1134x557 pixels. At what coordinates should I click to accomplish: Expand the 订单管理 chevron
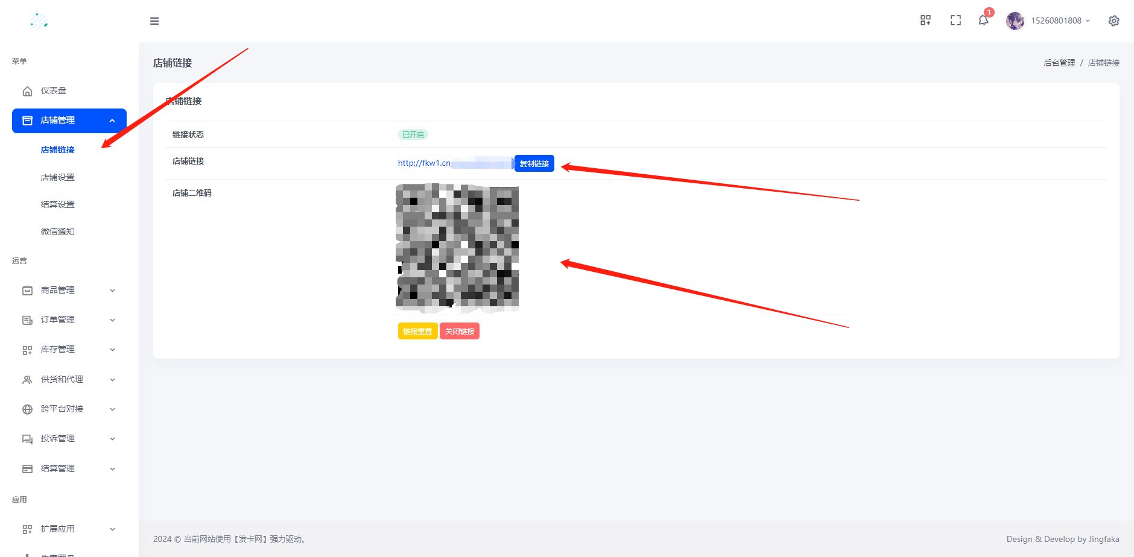(x=112, y=320)
